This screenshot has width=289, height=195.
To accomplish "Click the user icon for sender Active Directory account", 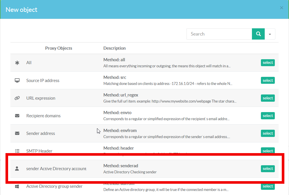I will point(17,168).
